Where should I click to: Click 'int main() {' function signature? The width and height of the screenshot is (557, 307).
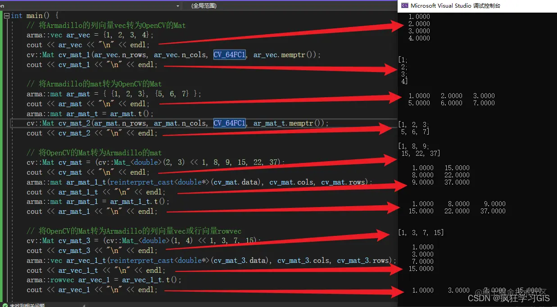pyautogui.click(x=35, y=16)
